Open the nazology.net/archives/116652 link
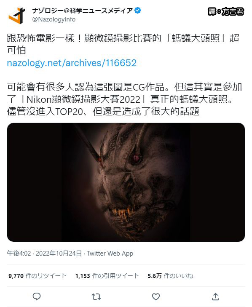The image size is (252, 307). tap(72, 63)
